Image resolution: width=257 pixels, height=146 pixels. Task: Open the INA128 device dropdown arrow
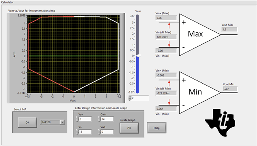(62, 122)
